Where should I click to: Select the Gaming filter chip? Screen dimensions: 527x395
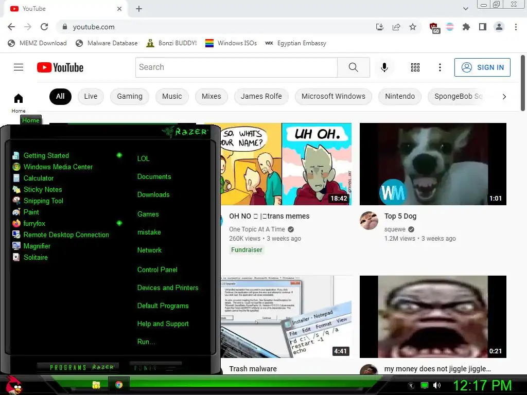click(x=130, y=96)
